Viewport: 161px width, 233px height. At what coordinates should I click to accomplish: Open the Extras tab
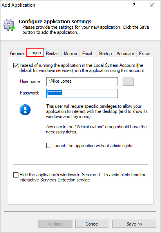point(145,54)
